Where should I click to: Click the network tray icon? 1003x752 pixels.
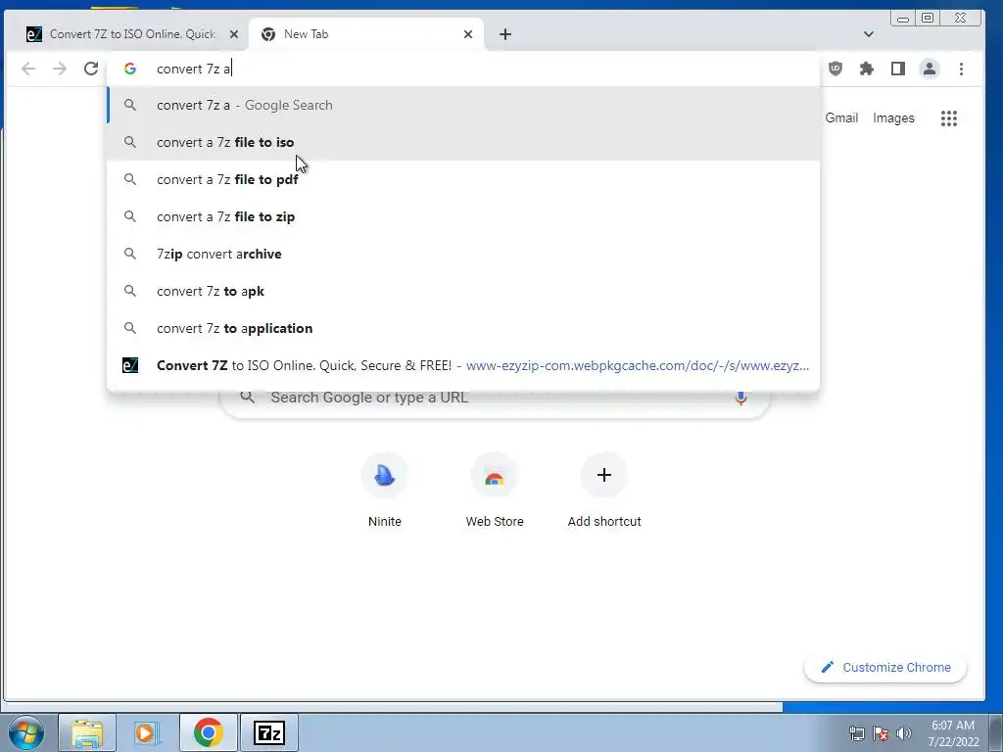click(856, 733)
